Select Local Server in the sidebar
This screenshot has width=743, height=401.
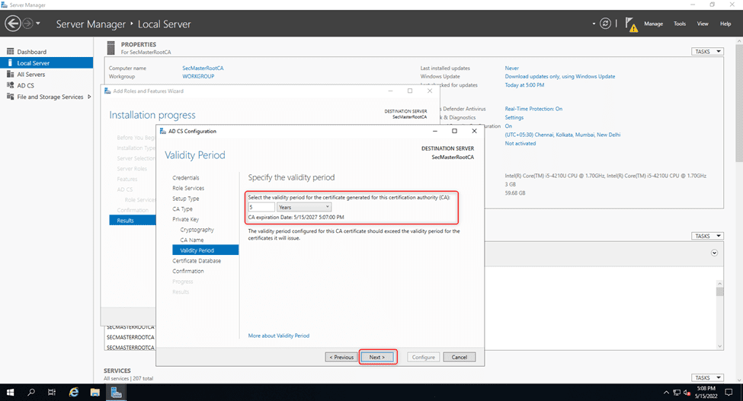tap(46, 63)
